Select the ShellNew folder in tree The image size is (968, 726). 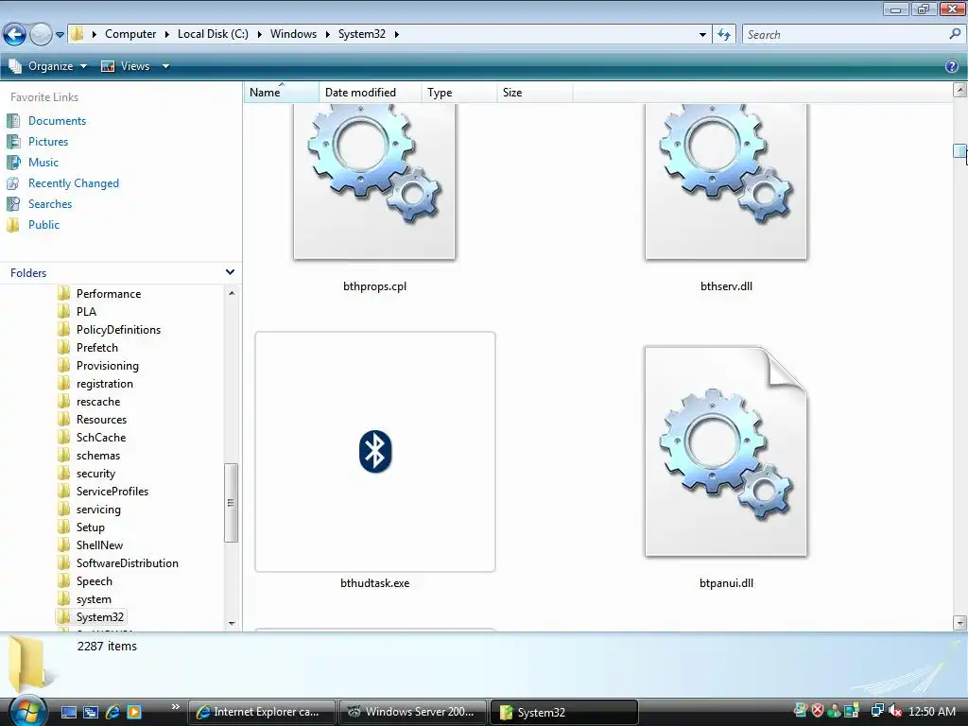click(x=99, y=545)
